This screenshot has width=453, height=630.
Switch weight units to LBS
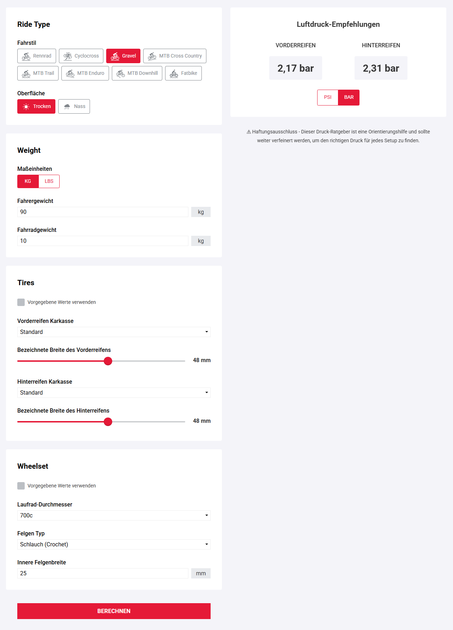pos(49,181)
